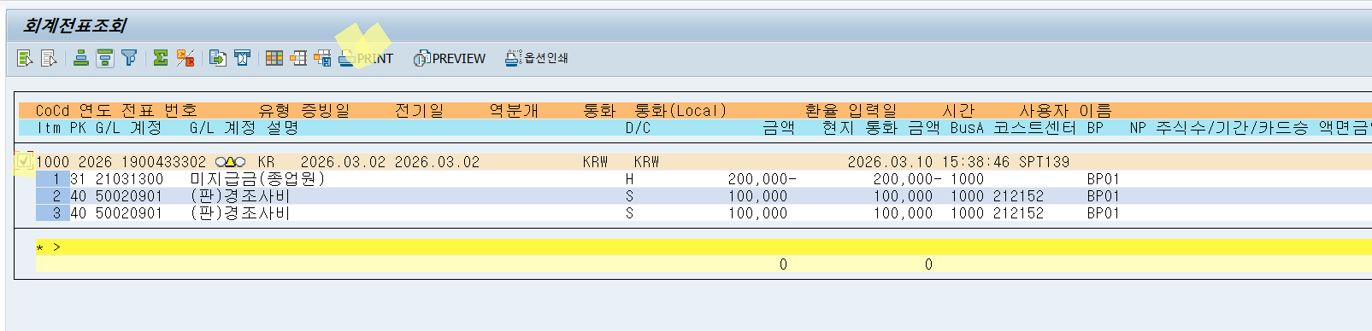Click the 옵션인쇄 button
The image size is (1372, 331).
(537, 58)
